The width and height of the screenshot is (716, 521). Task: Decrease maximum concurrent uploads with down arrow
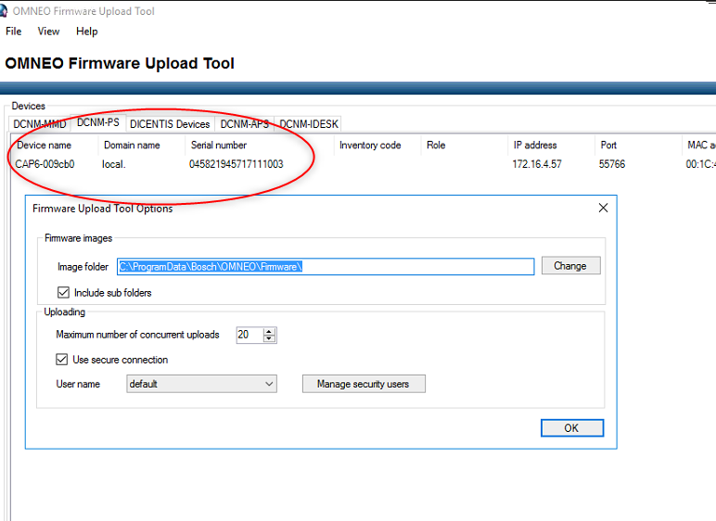269,339
